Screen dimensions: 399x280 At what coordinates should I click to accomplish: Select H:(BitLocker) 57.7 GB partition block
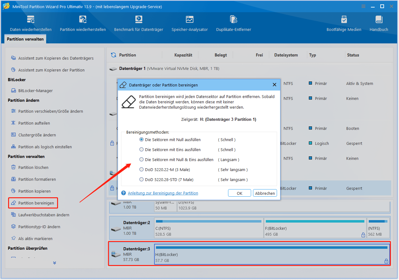coord(272,254)
